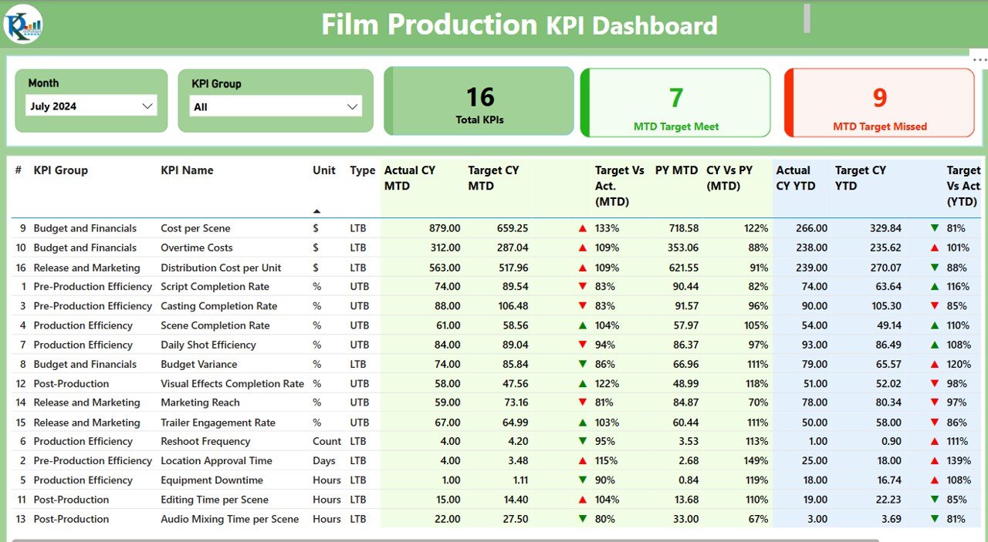Click the 621.55 PY MTD value
988x542 pixels.
pyautogui.click(x=683, y=268)
